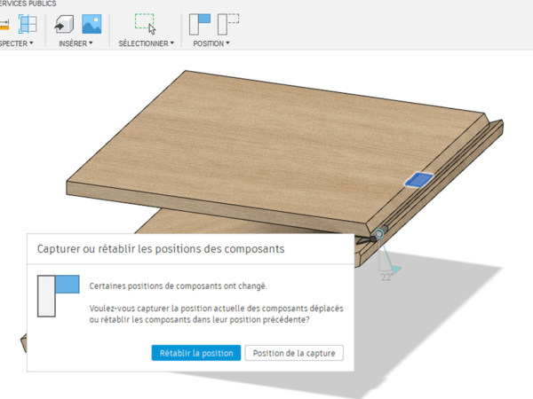Click the cylindrical hinge joint on the model

[379, 235]
